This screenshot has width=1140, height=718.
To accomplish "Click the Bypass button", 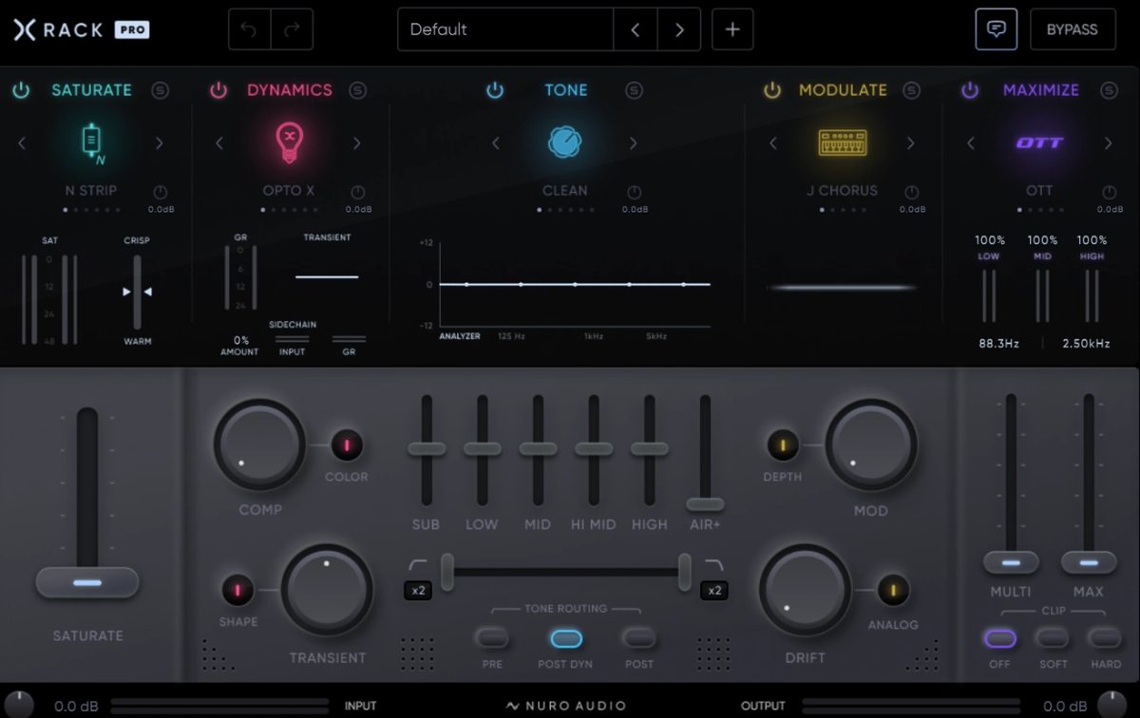I will (x=1073, y=29).
